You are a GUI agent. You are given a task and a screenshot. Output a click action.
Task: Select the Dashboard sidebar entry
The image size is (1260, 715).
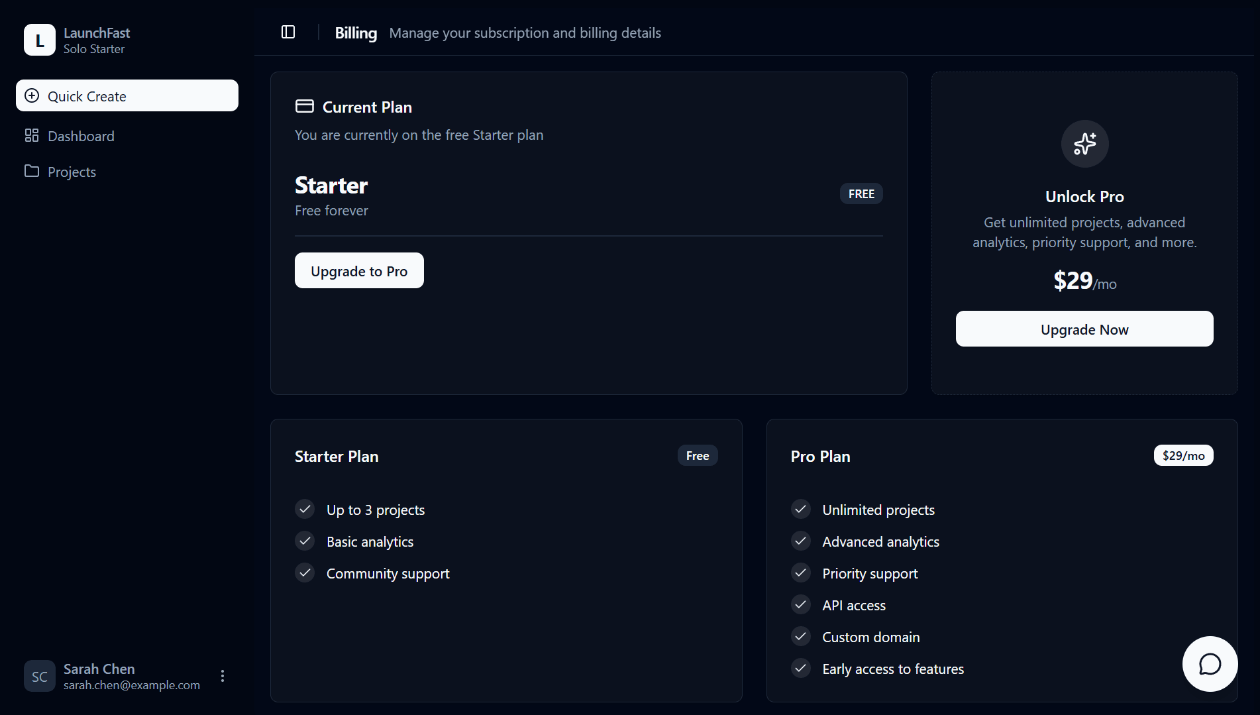pos(80,135)
